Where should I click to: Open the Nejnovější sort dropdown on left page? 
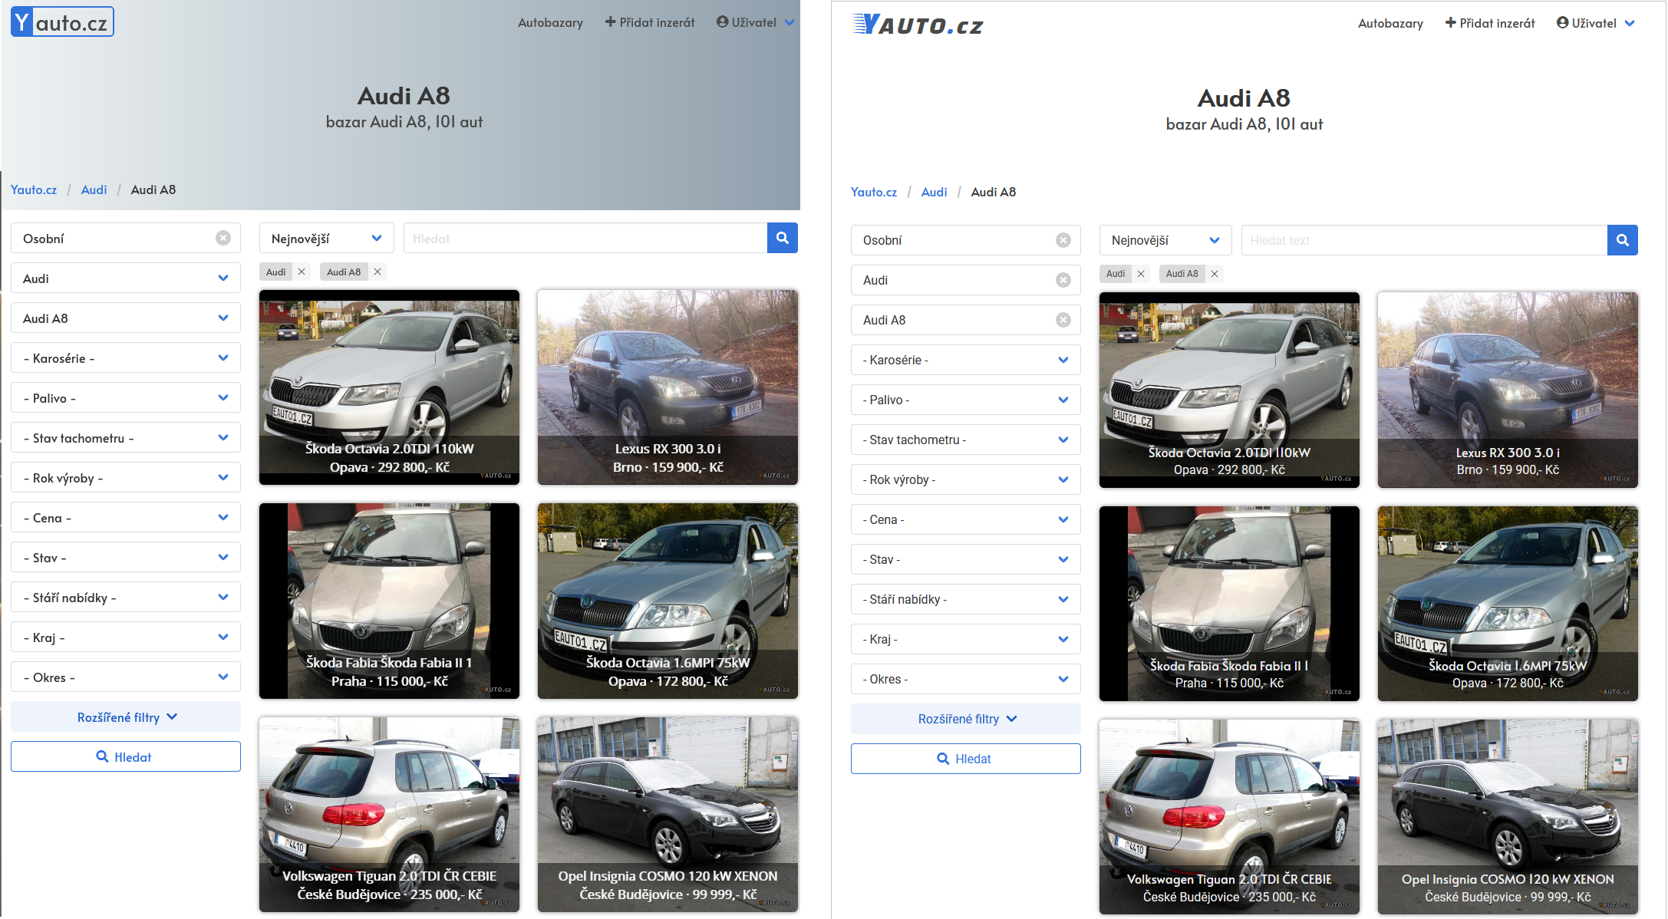326,239
